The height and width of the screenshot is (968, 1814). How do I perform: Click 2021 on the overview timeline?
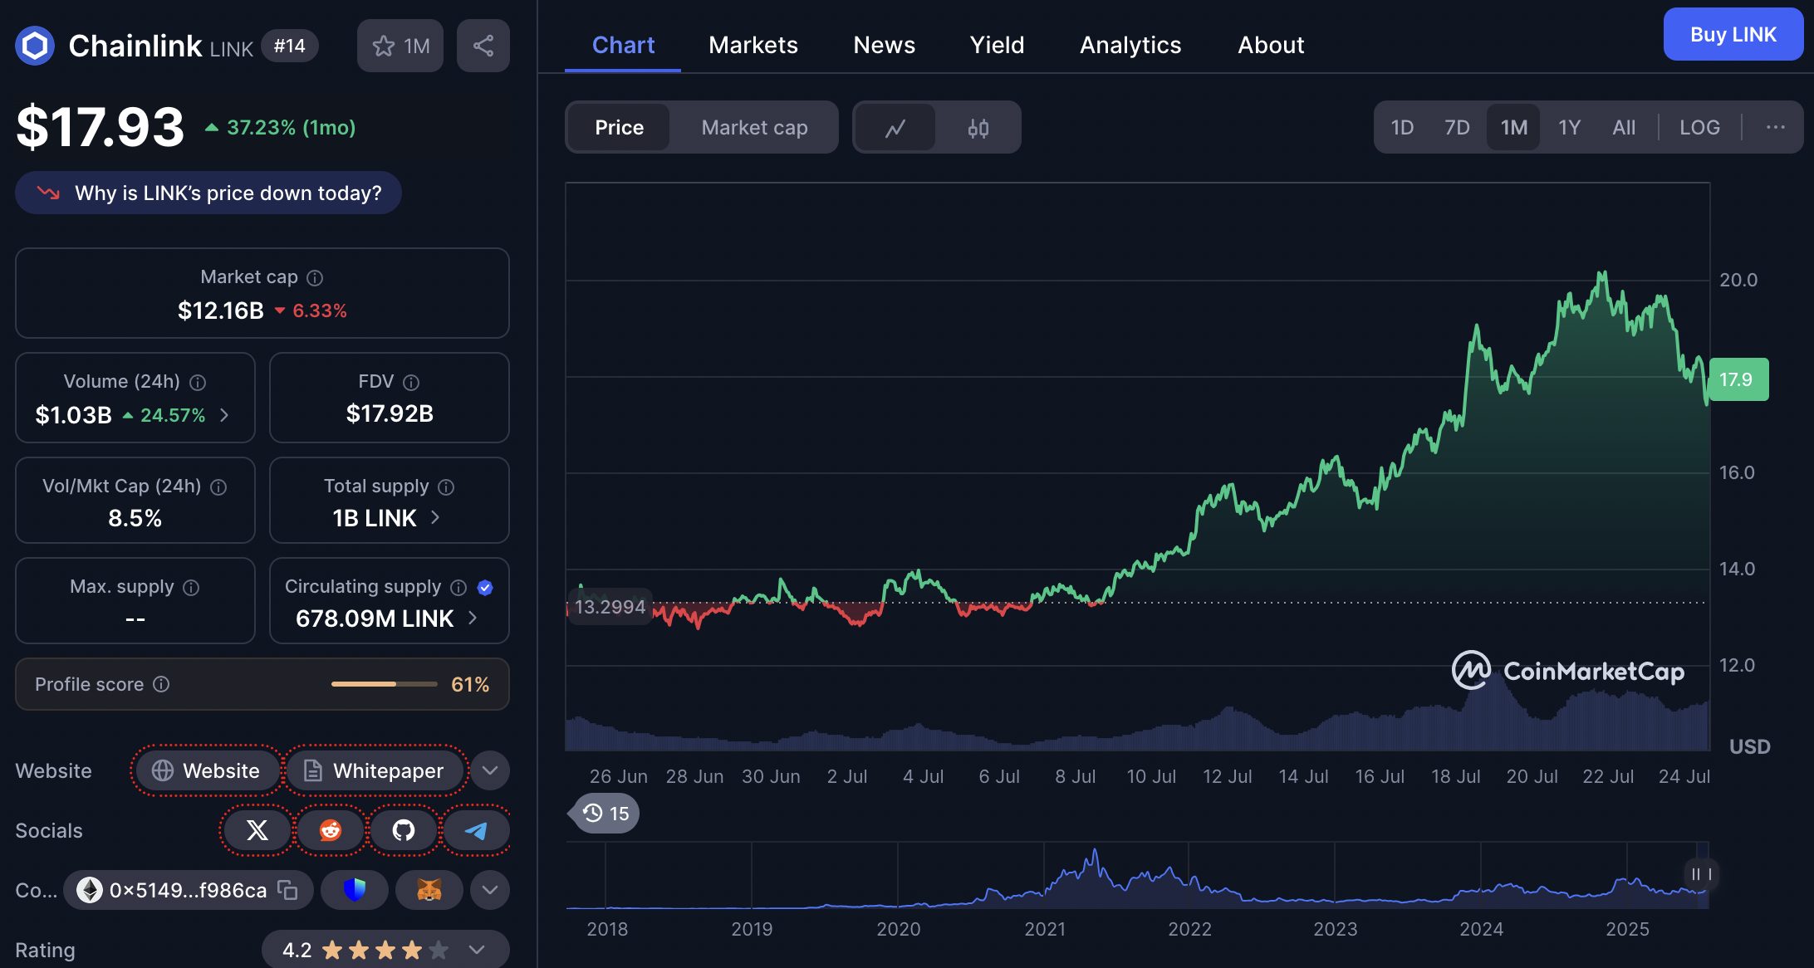point(1044,929)
